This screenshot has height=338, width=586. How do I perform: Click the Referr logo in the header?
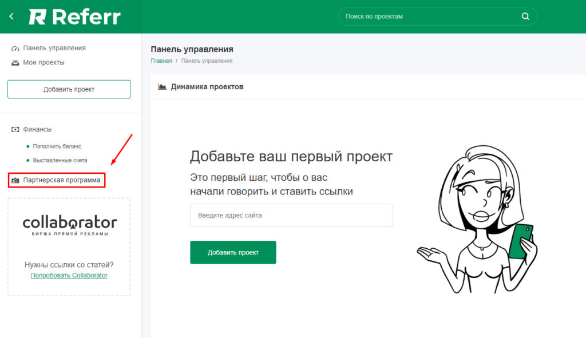73,16
